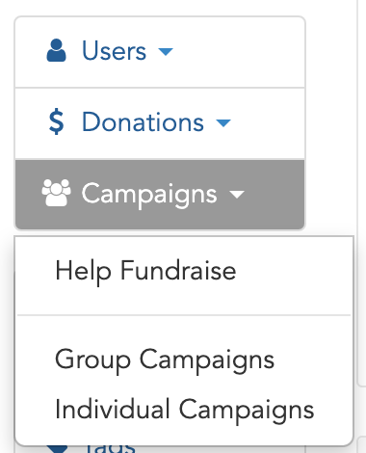
Task: Open the Donations dropdown arrow
Action: click(x=223, y=122)
